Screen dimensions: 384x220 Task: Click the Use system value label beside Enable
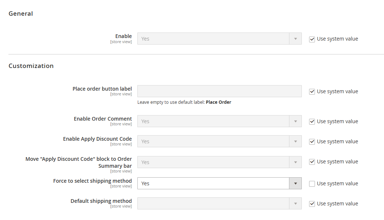(x=337, y=39)
